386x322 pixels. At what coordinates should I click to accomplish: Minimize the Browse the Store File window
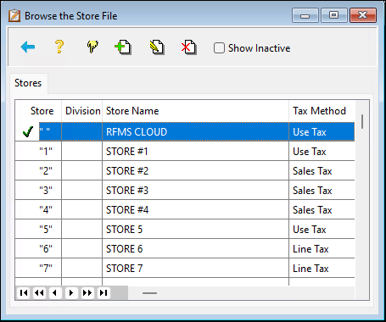point(305,15)
